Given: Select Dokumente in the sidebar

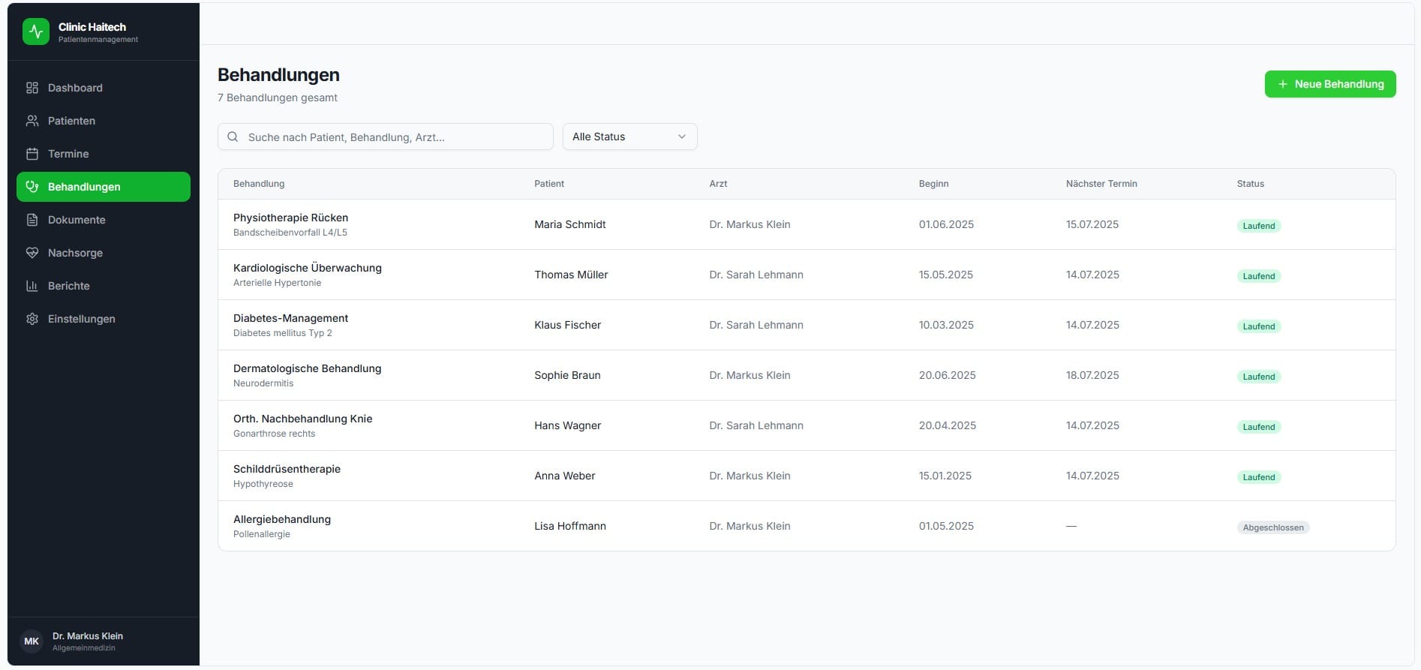Looking at the screenshot, I should [x=104, y=220].
